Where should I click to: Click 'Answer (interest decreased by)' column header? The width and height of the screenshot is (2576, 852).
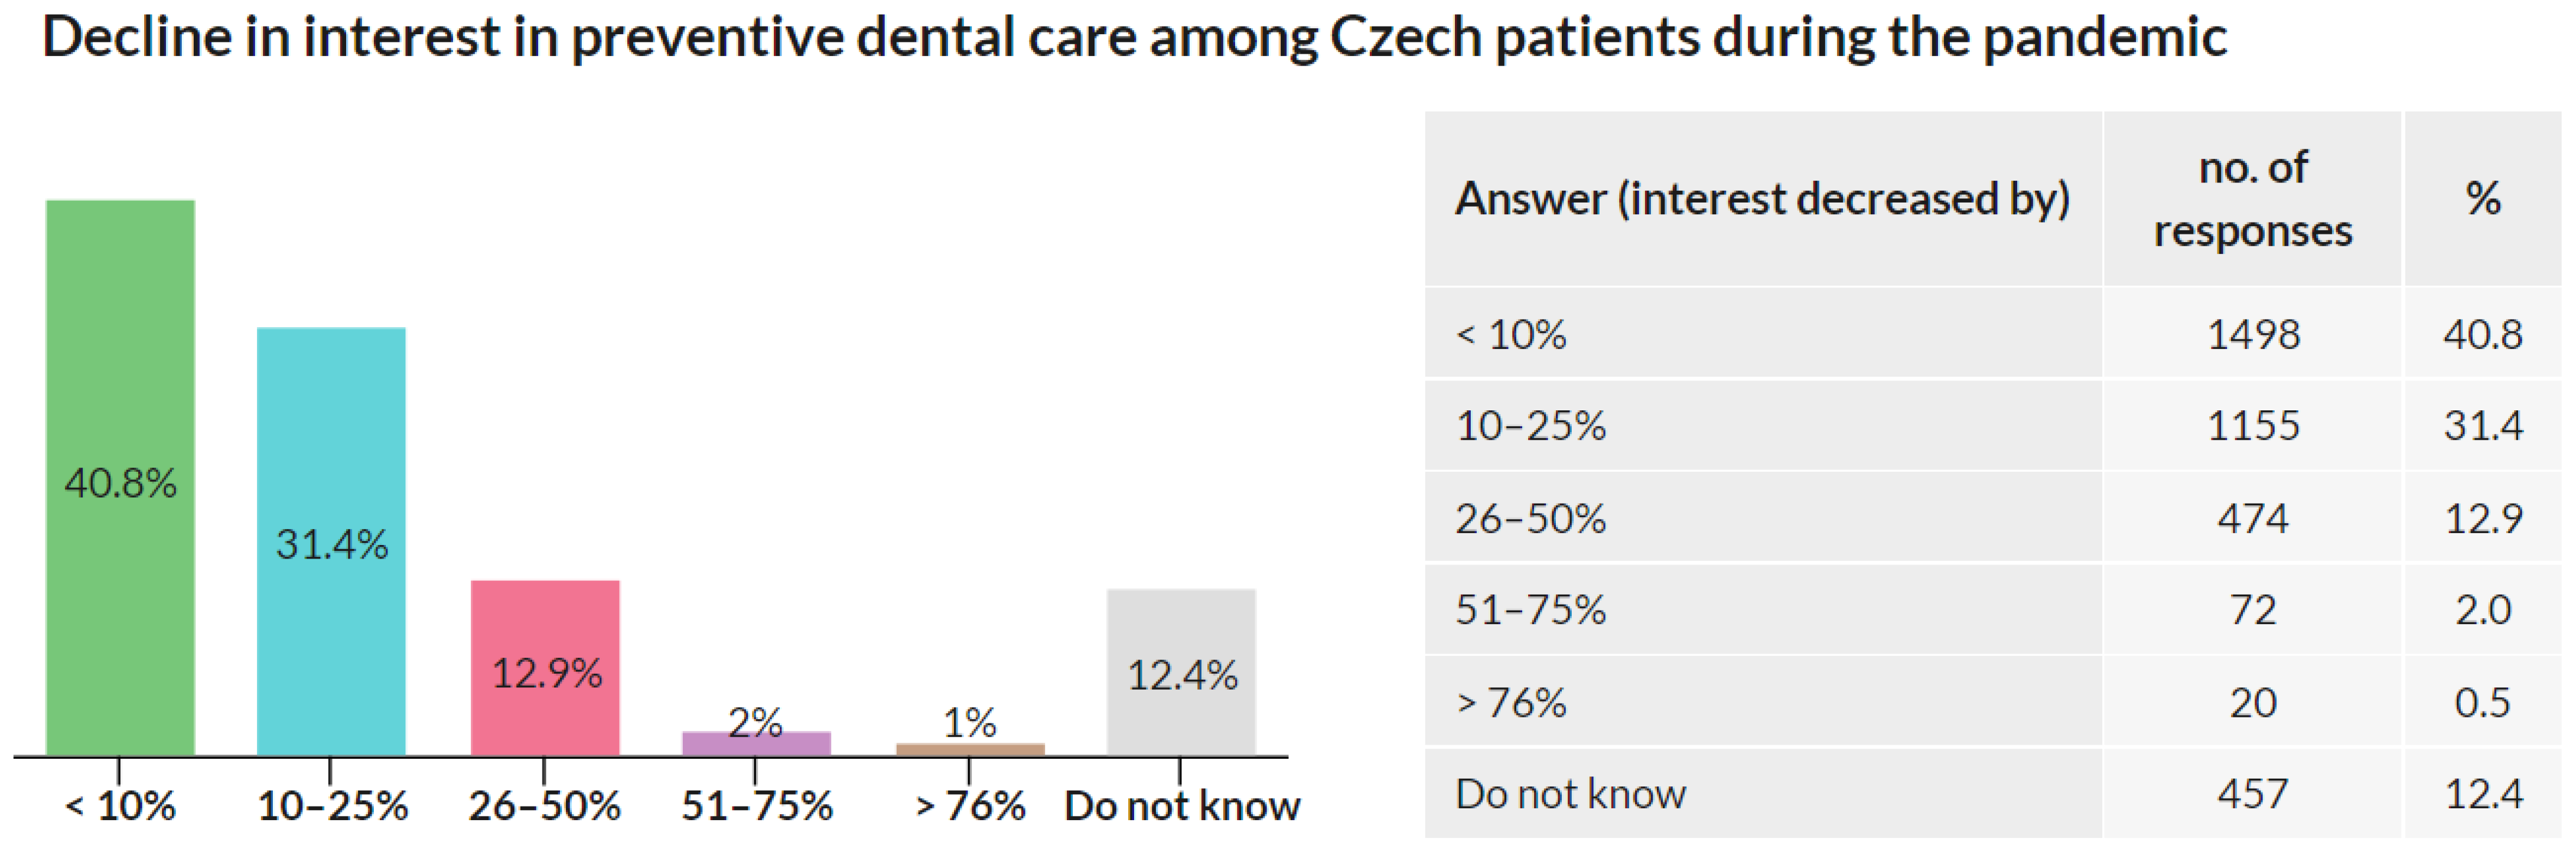[x=1762, y=198]
